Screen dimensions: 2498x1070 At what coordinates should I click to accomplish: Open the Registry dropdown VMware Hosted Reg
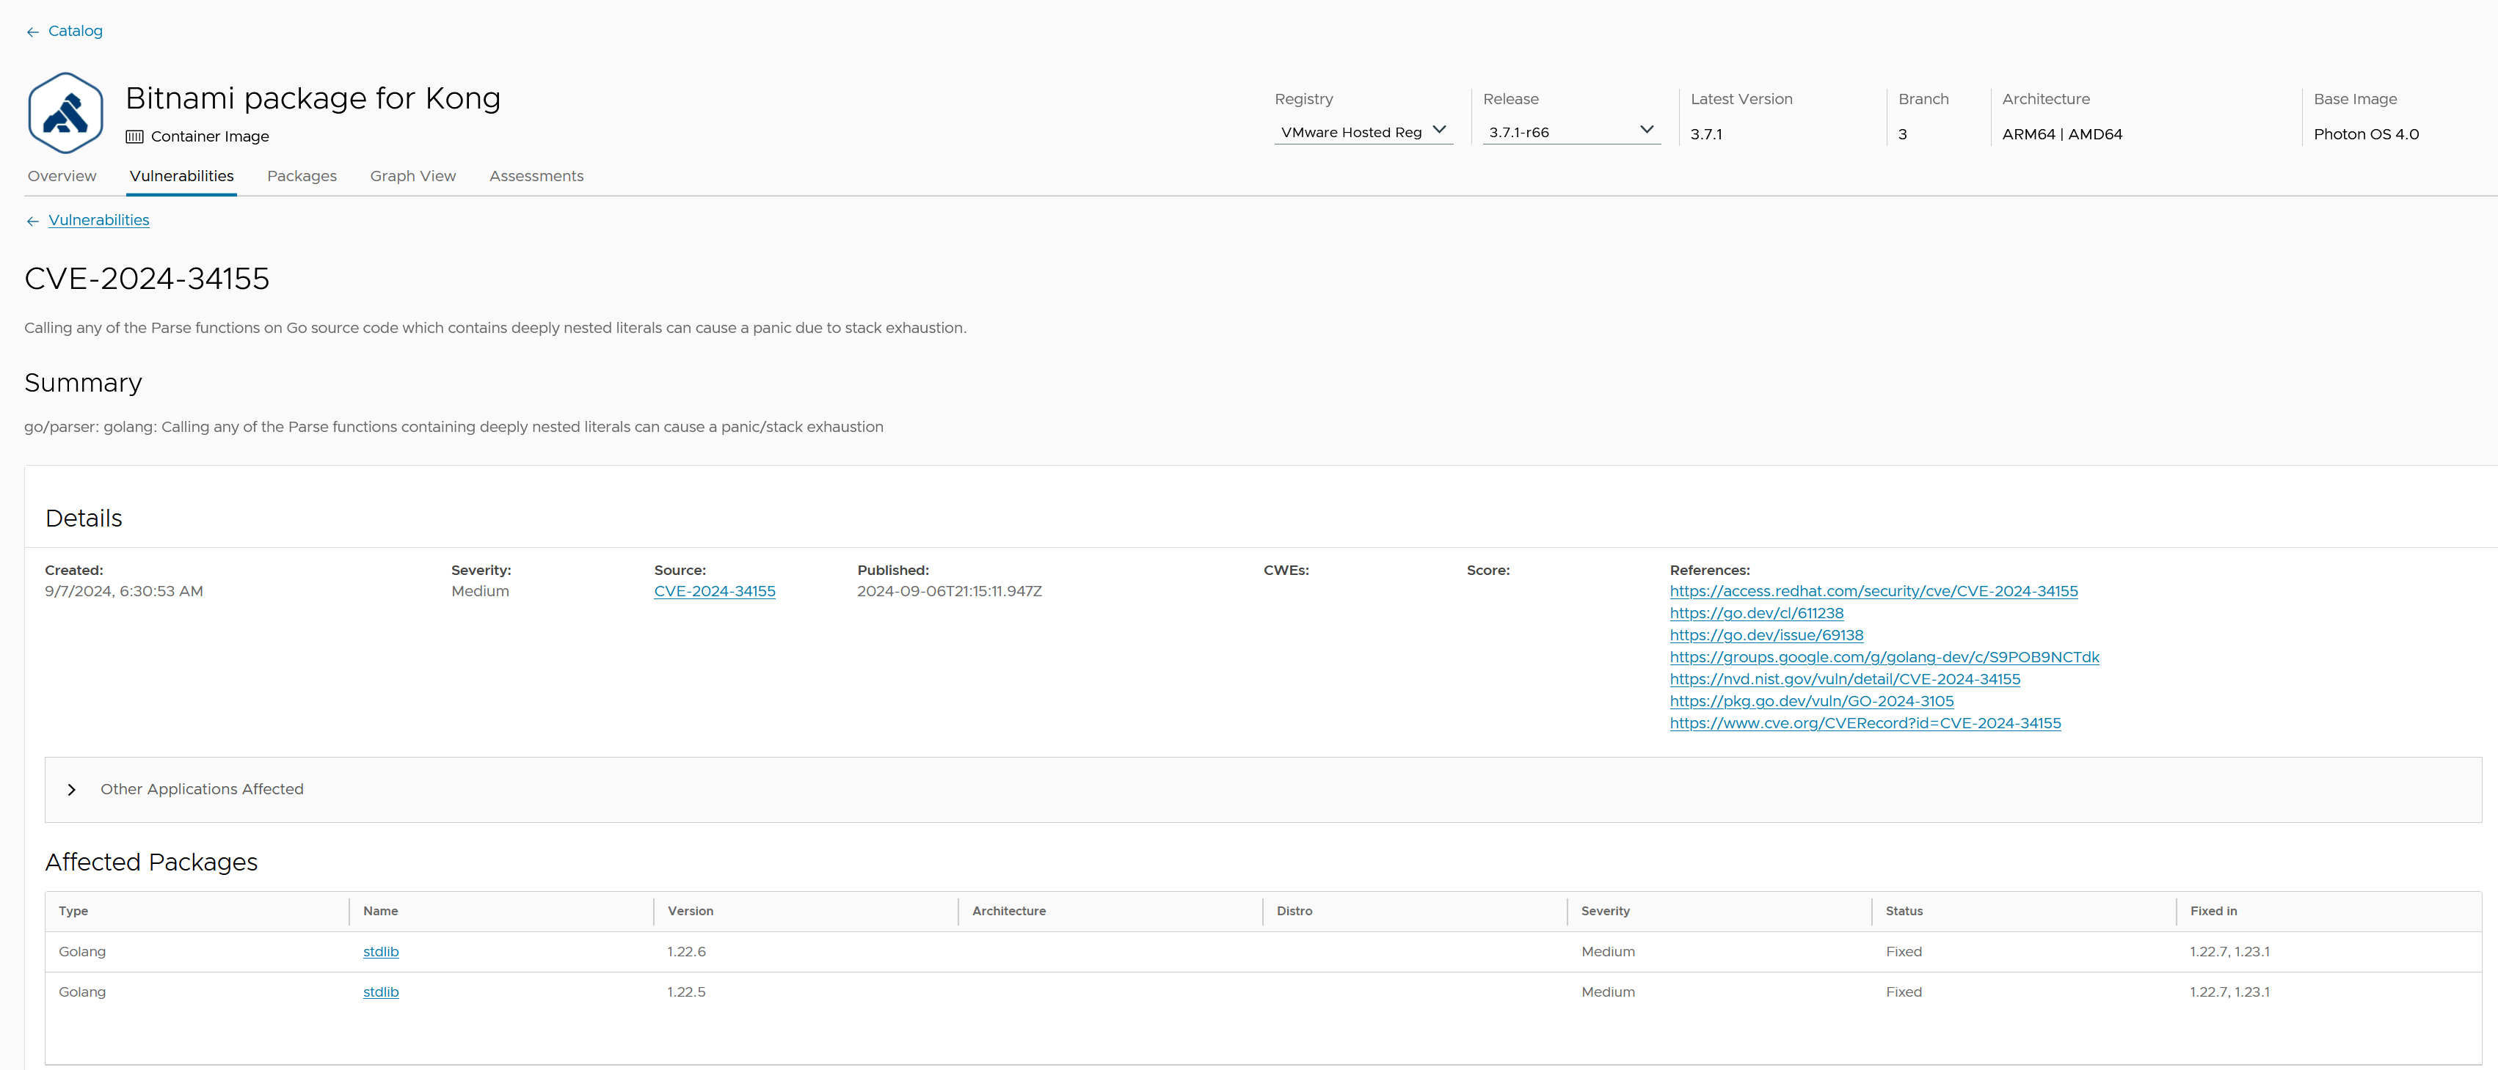[x=1363, y=132]
